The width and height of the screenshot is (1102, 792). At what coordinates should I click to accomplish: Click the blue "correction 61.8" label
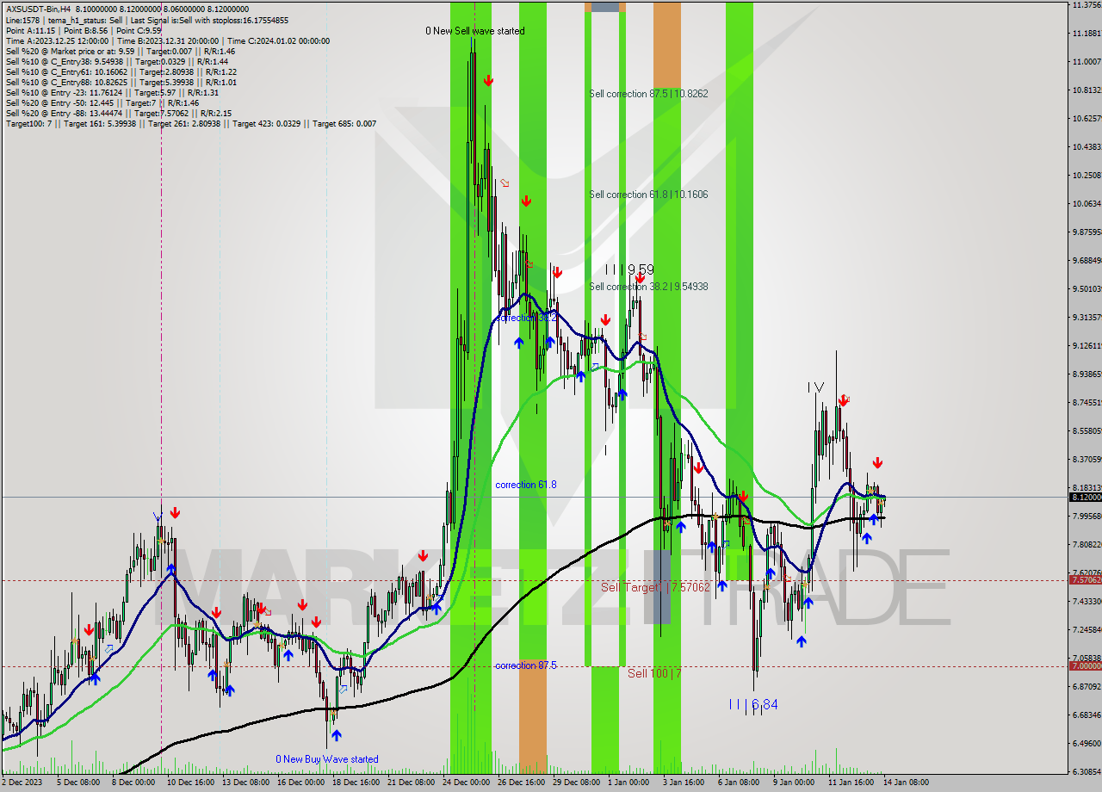click(x=526, y=485)
